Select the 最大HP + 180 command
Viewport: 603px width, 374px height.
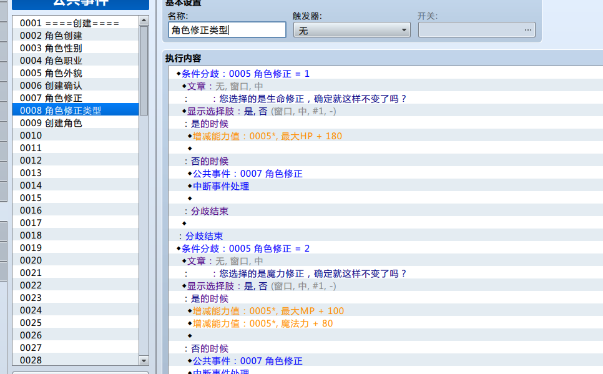pos(386,136)
